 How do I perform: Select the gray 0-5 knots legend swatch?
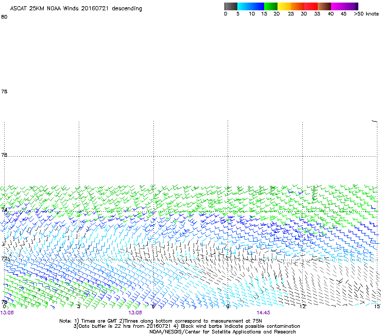pyautogui.click(x=231, y=6)
